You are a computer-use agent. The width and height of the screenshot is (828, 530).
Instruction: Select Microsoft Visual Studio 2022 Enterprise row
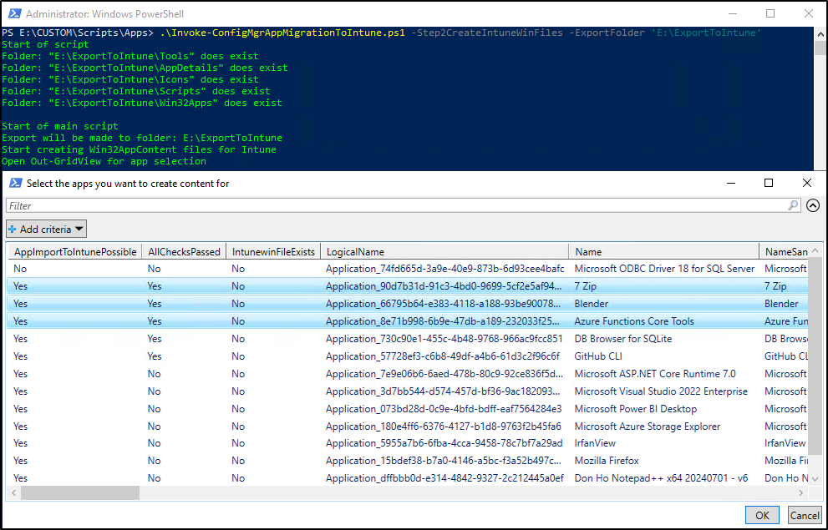407,391
